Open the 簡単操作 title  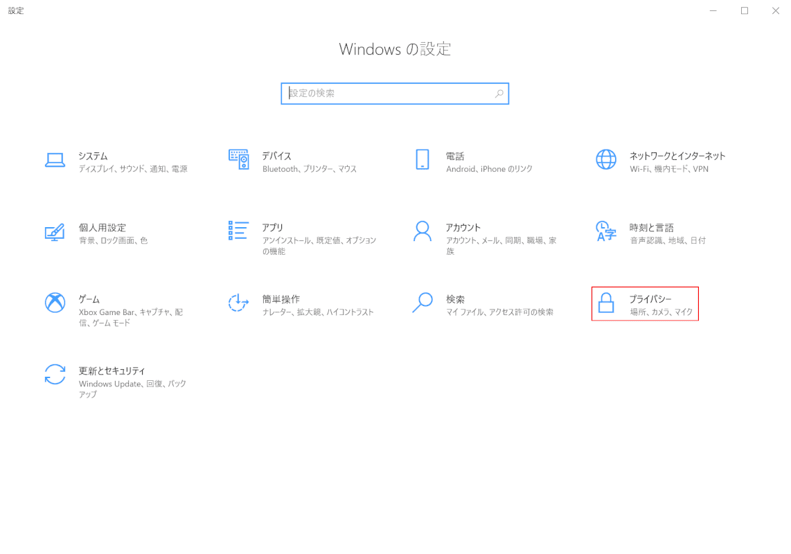pos(281,299)
